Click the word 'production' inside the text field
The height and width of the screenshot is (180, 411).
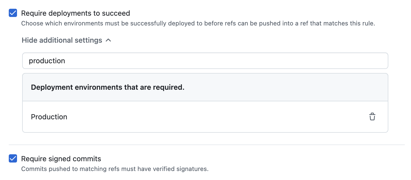click(x=47, y=61)
